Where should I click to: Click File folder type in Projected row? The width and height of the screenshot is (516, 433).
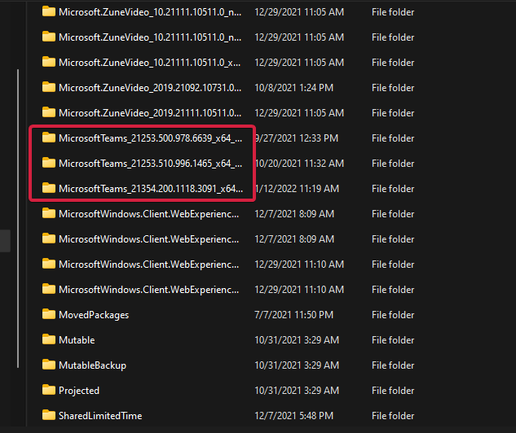[393, 391]
